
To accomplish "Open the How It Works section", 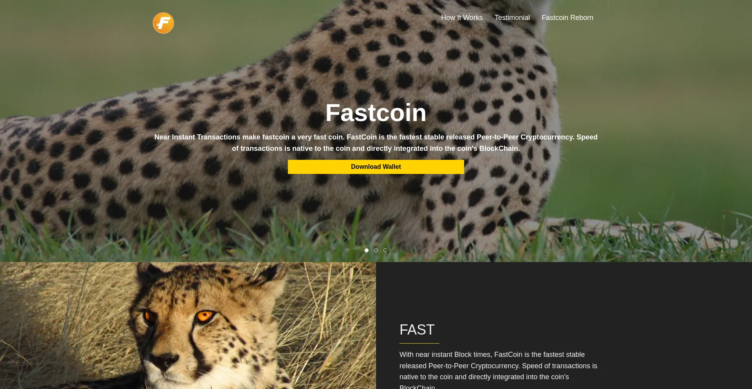I will coord(462,18).
